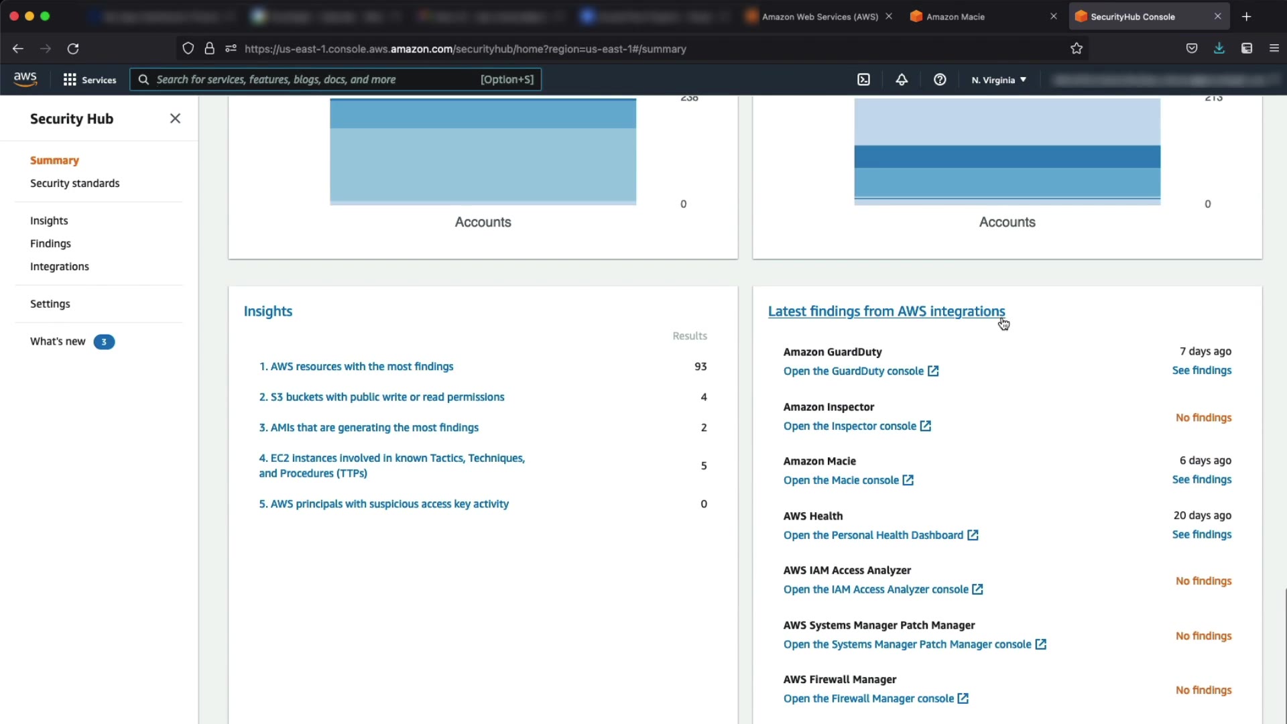Open the Services grid menu
This screenshot has height=724, width=1287.
[x=89, y=80]
